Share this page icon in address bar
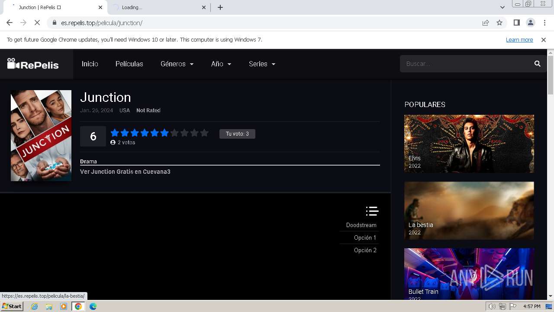This screenshot has height=312, width=554. tap(486, 23)
